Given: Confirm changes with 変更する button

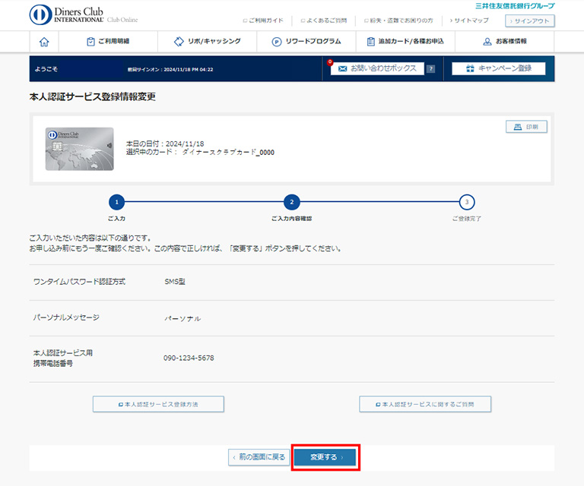Looking at the screenshot, I should pos(325,457).
